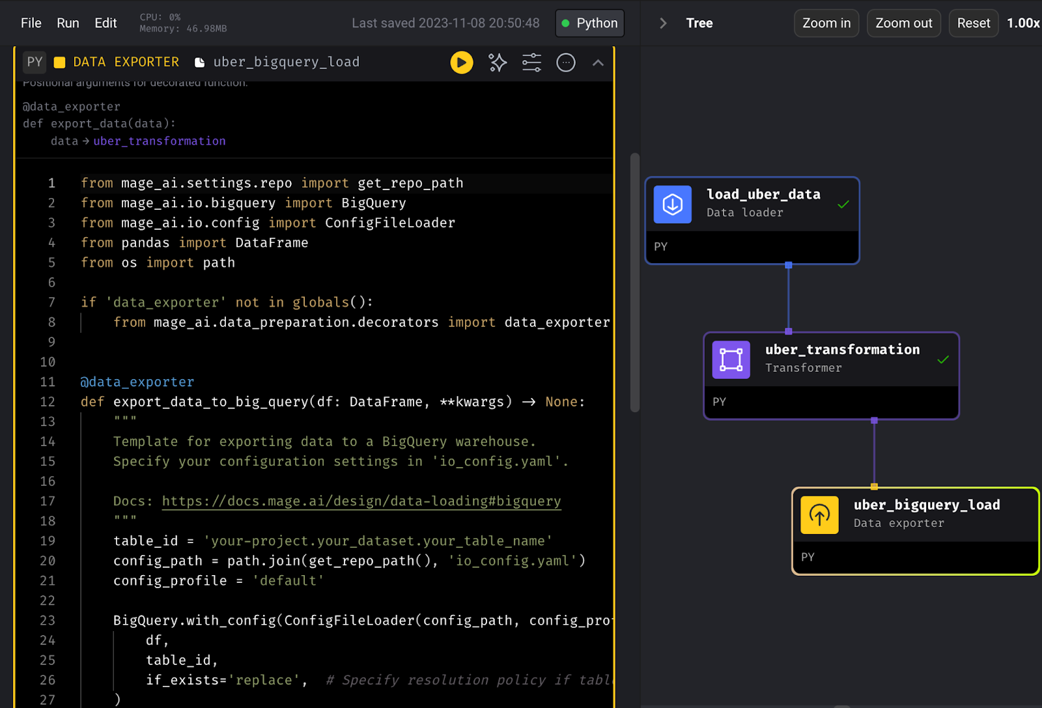Open the block more-options ellipsis menu
The width and height of the screenshot is (1042, 708).
(565, 63)
